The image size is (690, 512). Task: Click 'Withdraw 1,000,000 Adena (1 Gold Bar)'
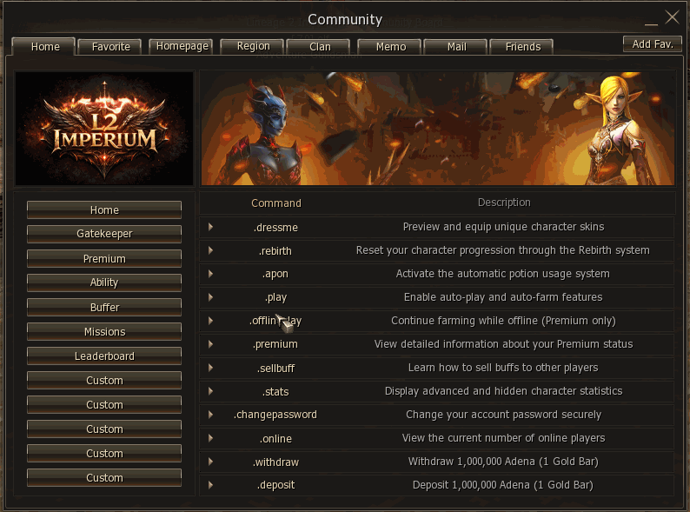503,462
